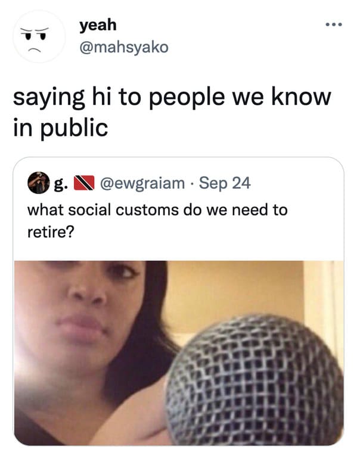Image resolution: width=357 pixels, height=459 pixels.
Task: Open the three-dot more options menu
Action: pyautogui.click(x=334, y=24)
